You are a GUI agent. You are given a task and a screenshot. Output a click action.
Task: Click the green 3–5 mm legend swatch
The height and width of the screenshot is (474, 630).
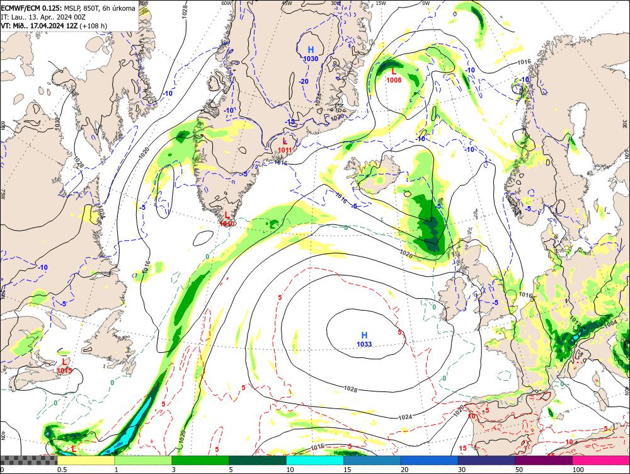[200, 460]
